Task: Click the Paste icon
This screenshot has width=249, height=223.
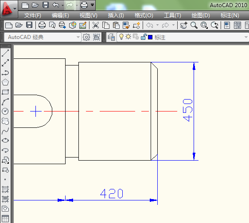Action: click(x=116, y=25)
